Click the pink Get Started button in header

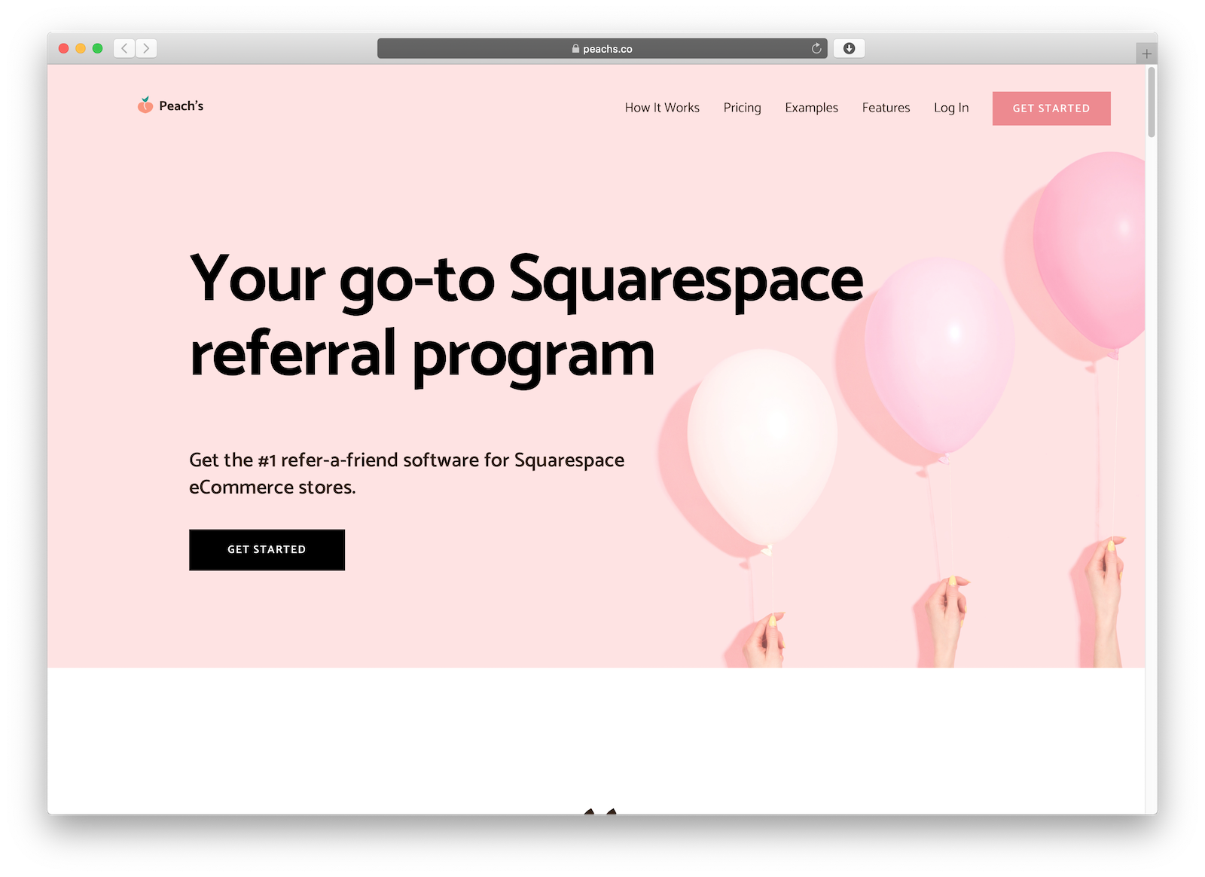click(1051, 108)
